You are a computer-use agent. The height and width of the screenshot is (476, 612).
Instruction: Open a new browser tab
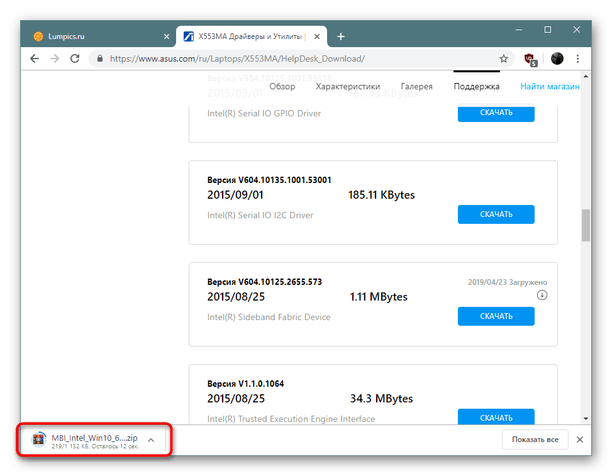pos(341,36)
